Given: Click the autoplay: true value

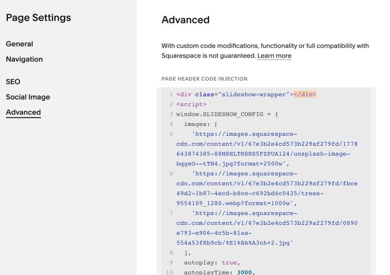Looking at the screenshot, I should tap(229, 263).
